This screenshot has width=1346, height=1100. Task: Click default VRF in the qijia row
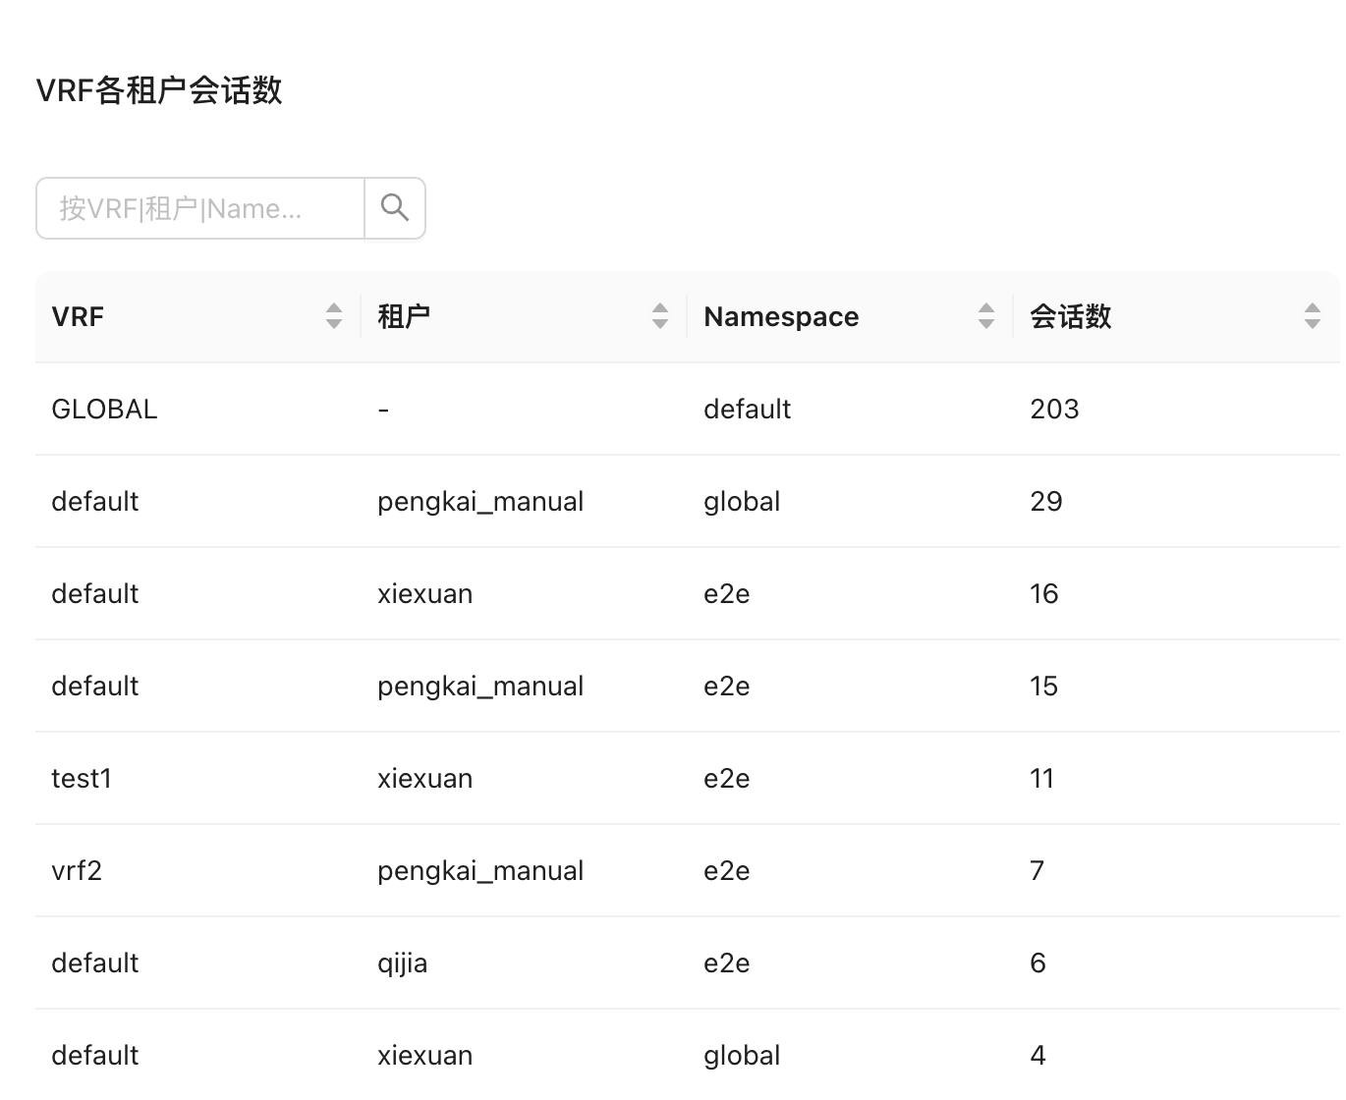[x=95, y=963]
